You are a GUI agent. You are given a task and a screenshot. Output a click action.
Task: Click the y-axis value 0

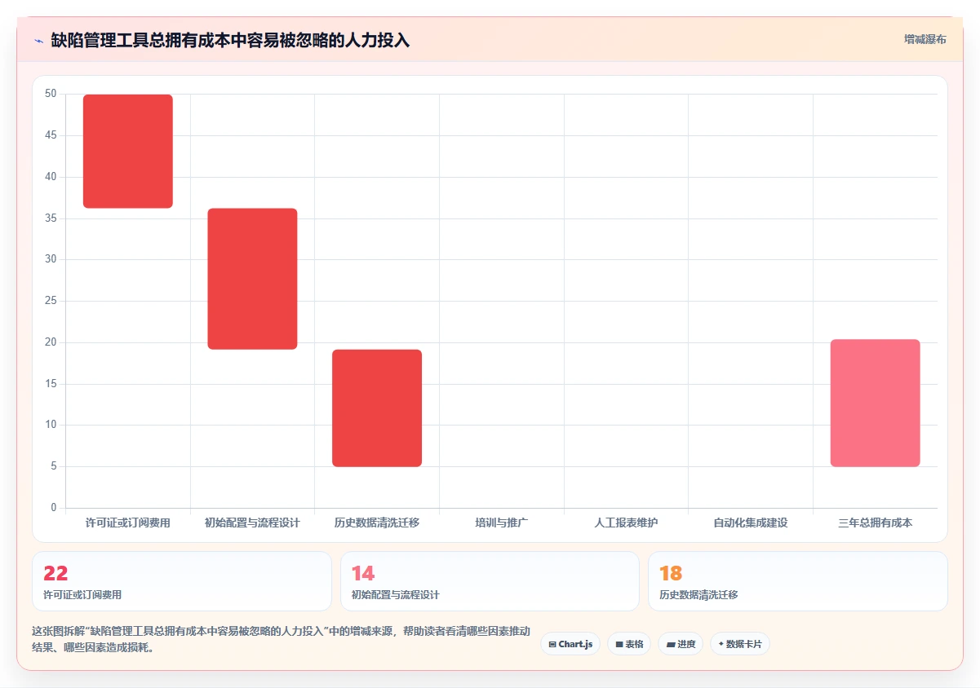pos(54,508)
